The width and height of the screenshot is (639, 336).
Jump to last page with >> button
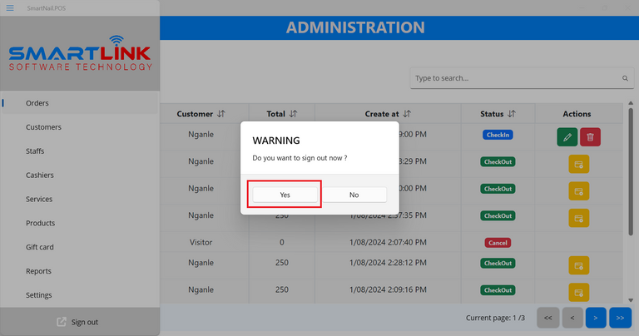click(620, 317)
